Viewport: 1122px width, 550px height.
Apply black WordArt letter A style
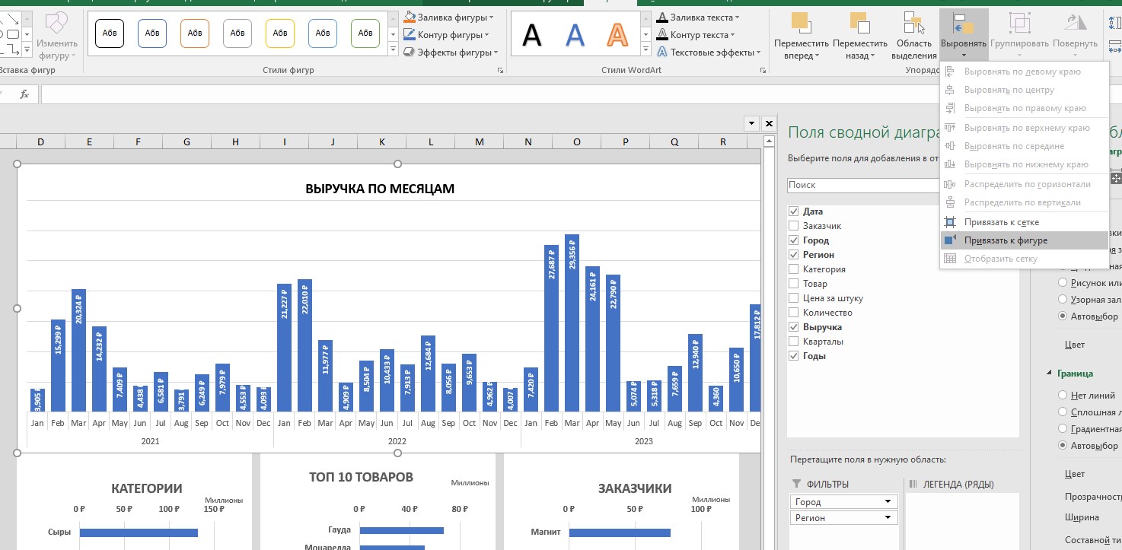click(x=532, y=34)
